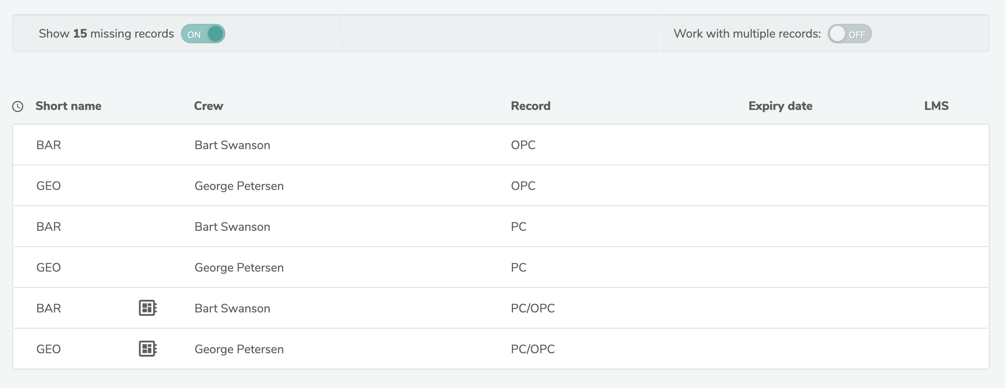This screenshot has height=388, width=1005.
Task: Select Bart Swanson's PC record
Action: pos(518,227)
